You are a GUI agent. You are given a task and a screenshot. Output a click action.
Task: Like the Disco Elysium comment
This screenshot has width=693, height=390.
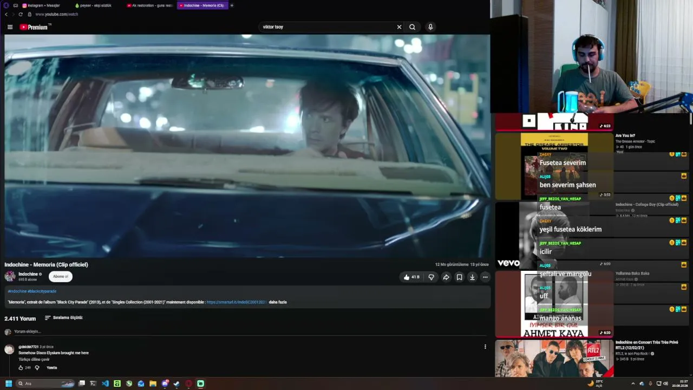pyautogui.click(x=21, y=368)
